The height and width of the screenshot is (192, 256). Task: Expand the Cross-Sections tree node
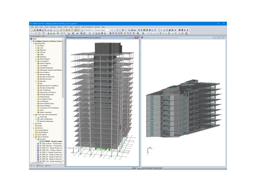(x=36, y=72)
